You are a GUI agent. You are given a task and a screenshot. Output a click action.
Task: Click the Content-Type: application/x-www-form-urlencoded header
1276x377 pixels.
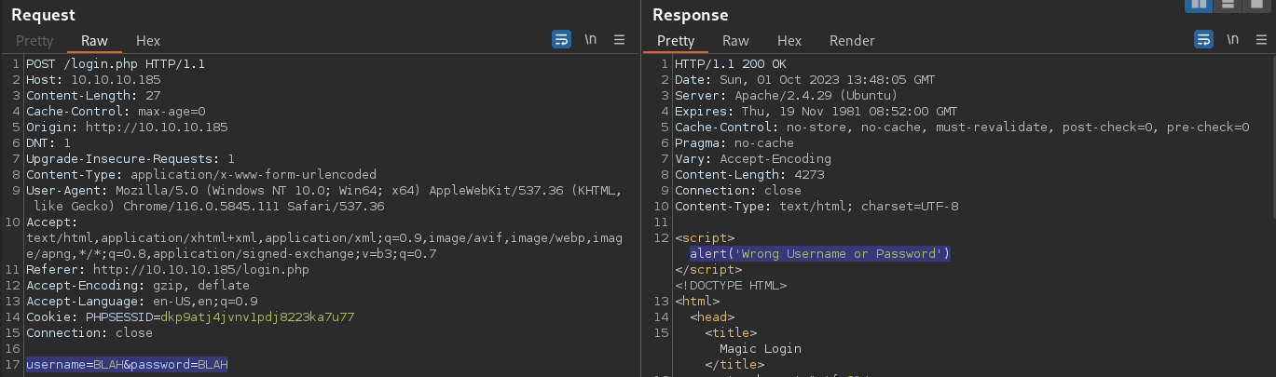[x=201, y=174]
